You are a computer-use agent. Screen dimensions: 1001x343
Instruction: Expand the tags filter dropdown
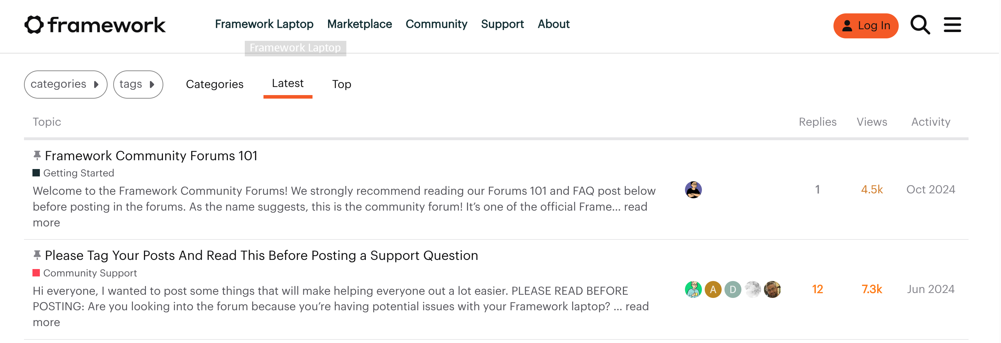(138, 84)
